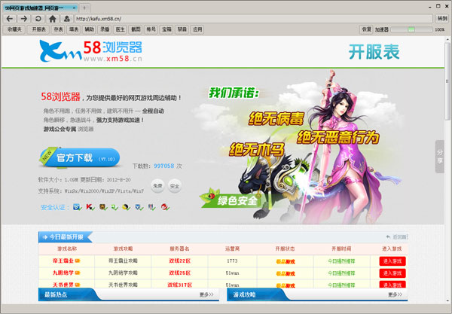Reload the page with the refresh icon
The width and height of the screenshot is (452, 314).
(x=38, y=19)
